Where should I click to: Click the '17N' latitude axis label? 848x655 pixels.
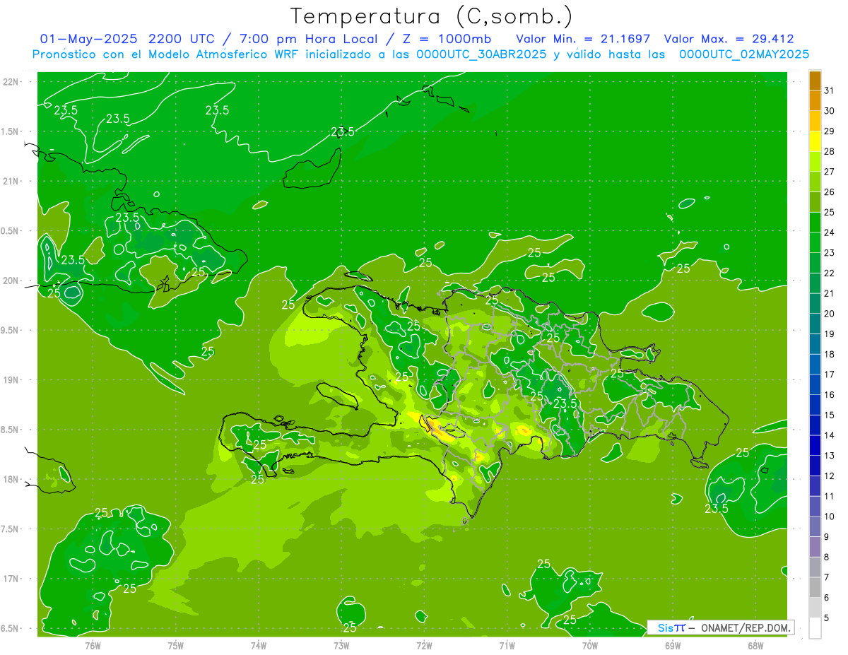11,579
